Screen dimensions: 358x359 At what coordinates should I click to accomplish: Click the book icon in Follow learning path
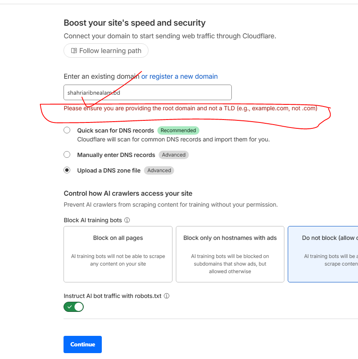click(74, 51)
